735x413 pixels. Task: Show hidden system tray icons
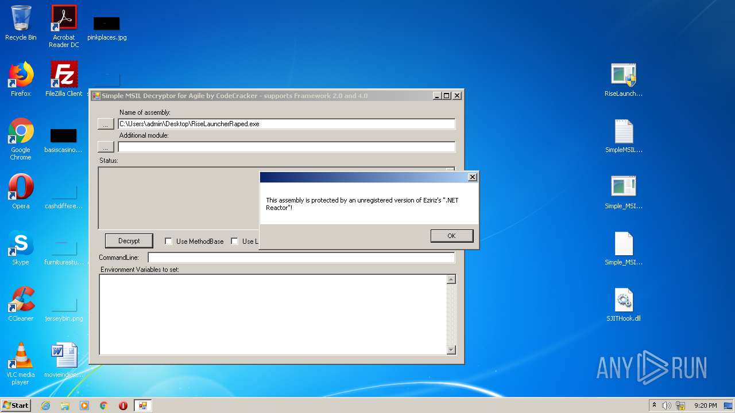(654, 405)
